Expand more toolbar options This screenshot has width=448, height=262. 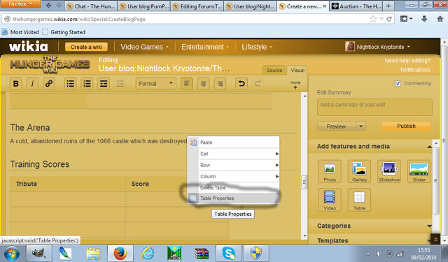[295, 85]
